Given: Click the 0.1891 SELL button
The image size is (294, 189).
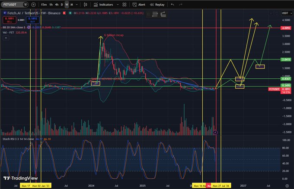Looking at the screenshot, I should (10, 20).
